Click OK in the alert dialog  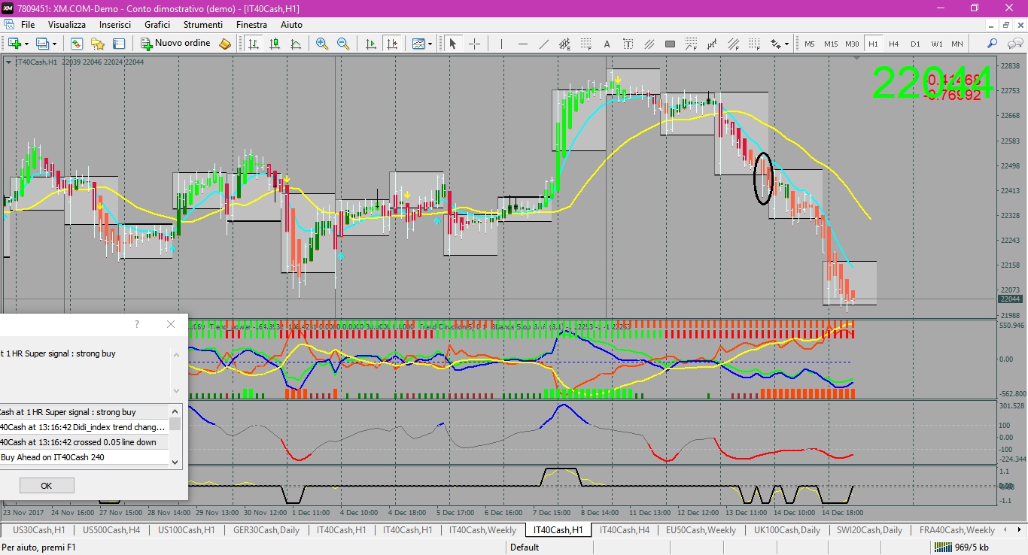coord(47,486)
